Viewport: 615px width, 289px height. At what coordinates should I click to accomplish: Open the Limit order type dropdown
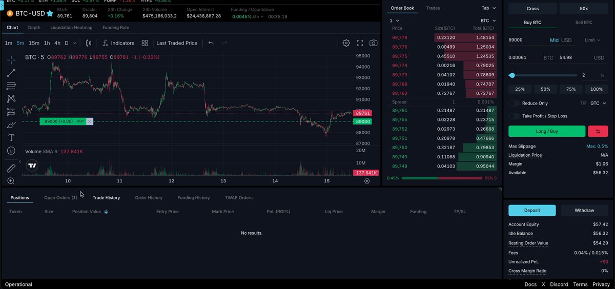click(592, 40)
